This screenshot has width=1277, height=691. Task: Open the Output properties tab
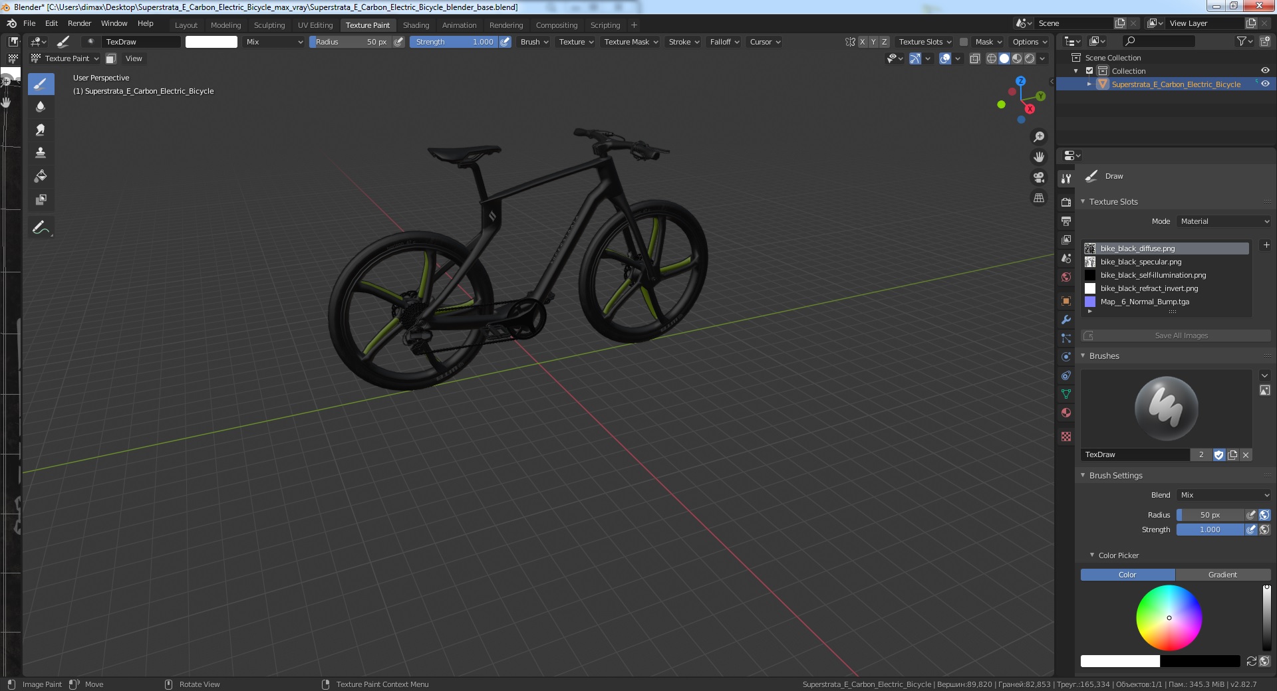click(1066, 221)
